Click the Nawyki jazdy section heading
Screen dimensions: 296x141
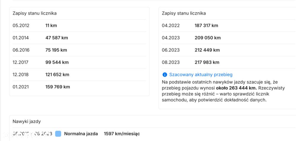click(x=27, y=121)
